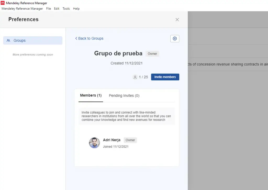Open the Edit menu

pyautogui.click(x=57, y=9)
